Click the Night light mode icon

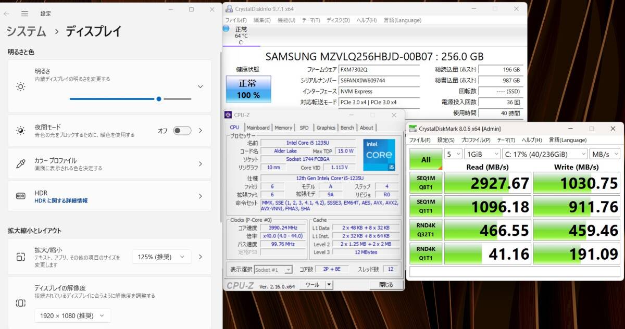tap(20, 131)
